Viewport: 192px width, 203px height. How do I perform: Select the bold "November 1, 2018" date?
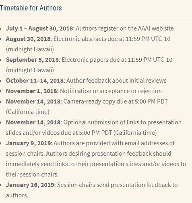click(31, 91)
